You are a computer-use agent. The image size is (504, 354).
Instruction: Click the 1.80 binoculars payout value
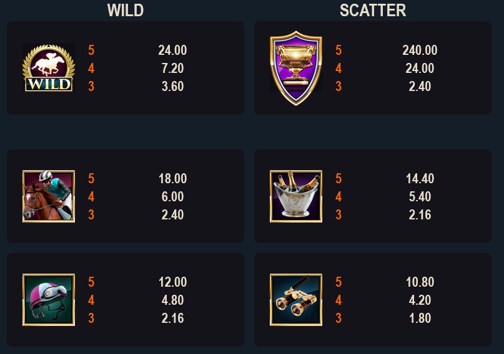pos(420,318)
